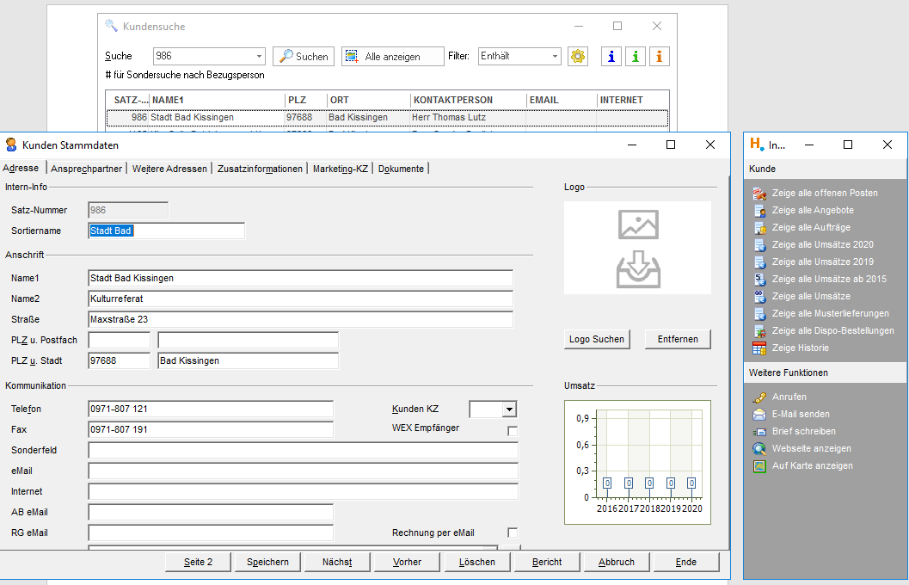Click the Alle anzeigen button

click(x=393, y=56)
